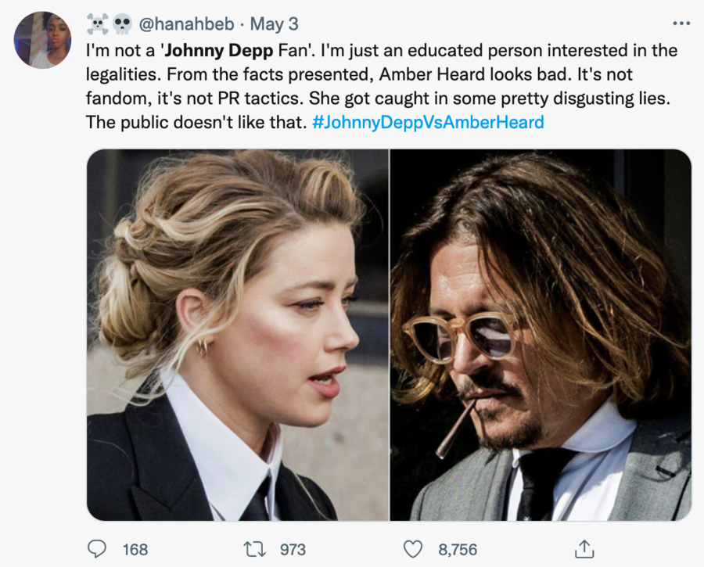
Task: View the 8,756 likes count
Action: point(458,549)
